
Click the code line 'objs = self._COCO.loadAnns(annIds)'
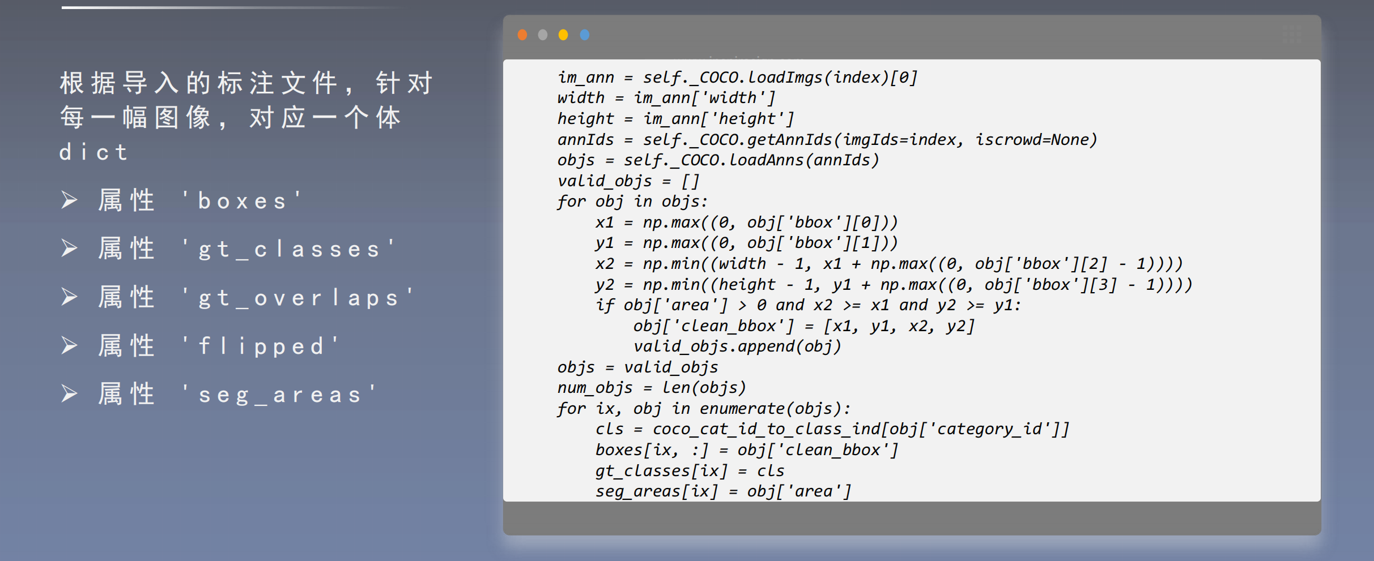click(718, 160)
